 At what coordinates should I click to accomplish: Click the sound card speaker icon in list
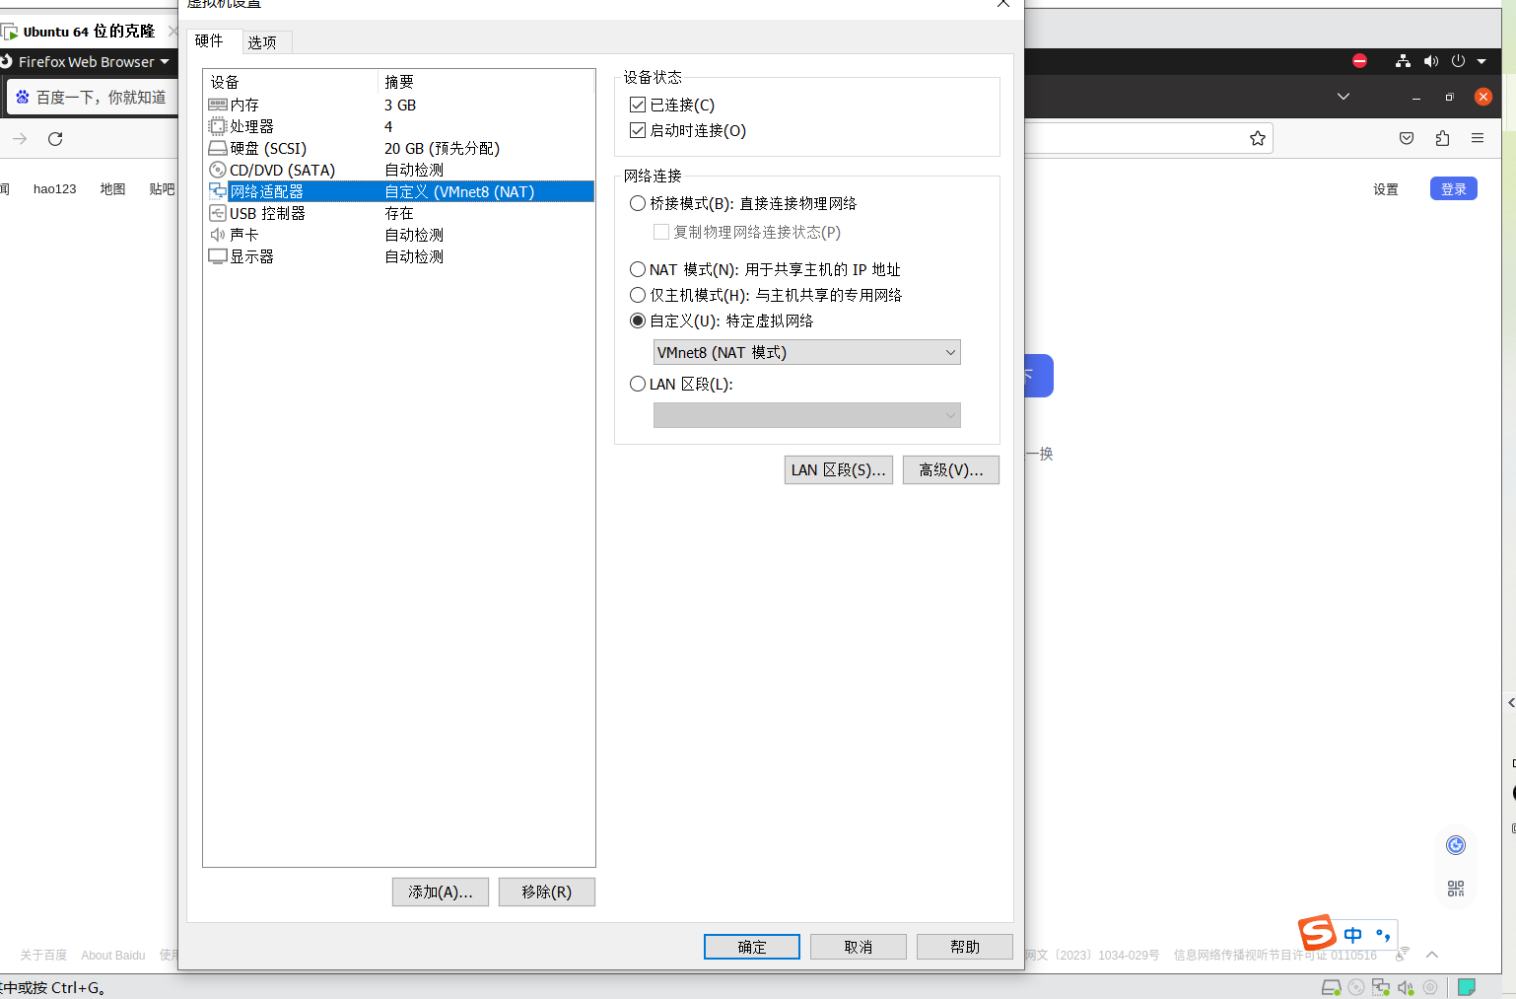[218, 235]
